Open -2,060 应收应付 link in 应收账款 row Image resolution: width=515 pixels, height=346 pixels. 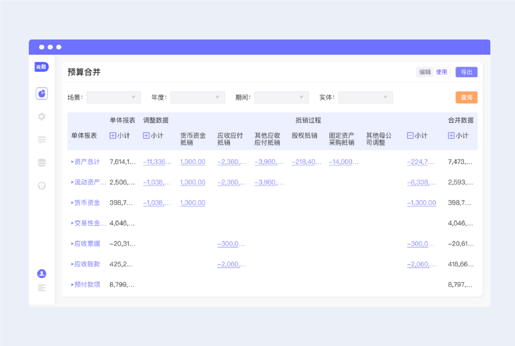tap(232, 264)
